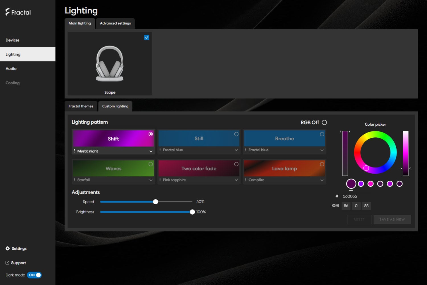Open Settings using the gear icon
The width and height of the screenshot is (427, 285).
click(8, 248)
